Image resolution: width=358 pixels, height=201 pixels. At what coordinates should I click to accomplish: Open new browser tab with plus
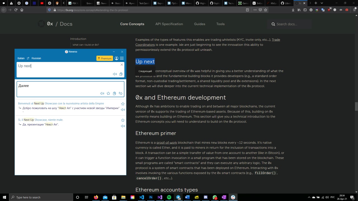(316, 3)
